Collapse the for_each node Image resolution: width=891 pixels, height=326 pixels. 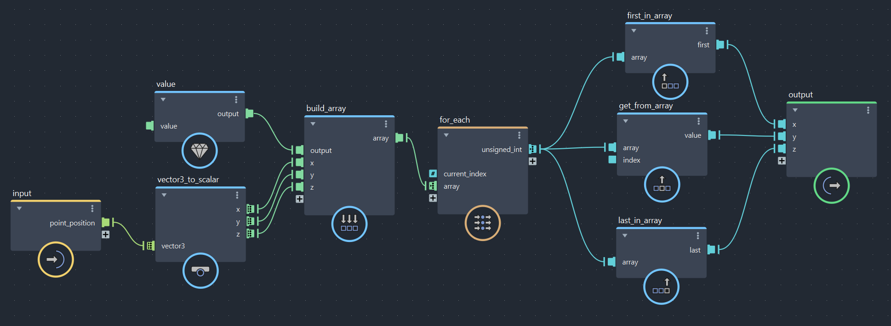(446, 135)
